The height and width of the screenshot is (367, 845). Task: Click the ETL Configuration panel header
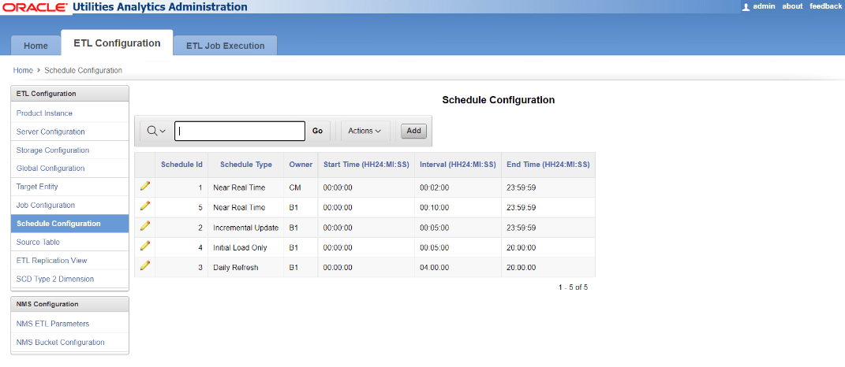pos(70,94)
